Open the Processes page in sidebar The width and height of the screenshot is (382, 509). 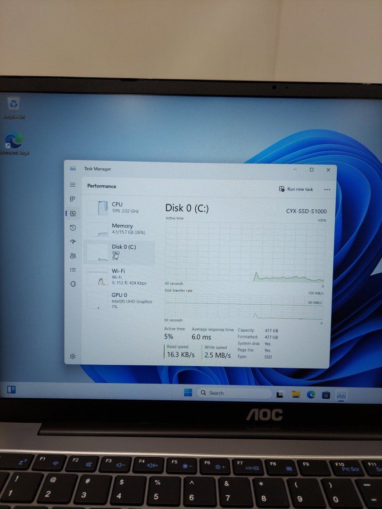point(73,199)
